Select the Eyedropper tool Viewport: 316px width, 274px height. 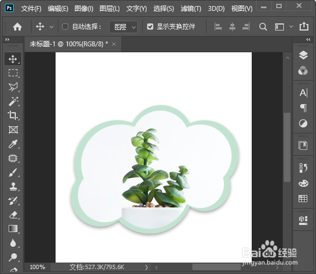(x=13, y=144)
